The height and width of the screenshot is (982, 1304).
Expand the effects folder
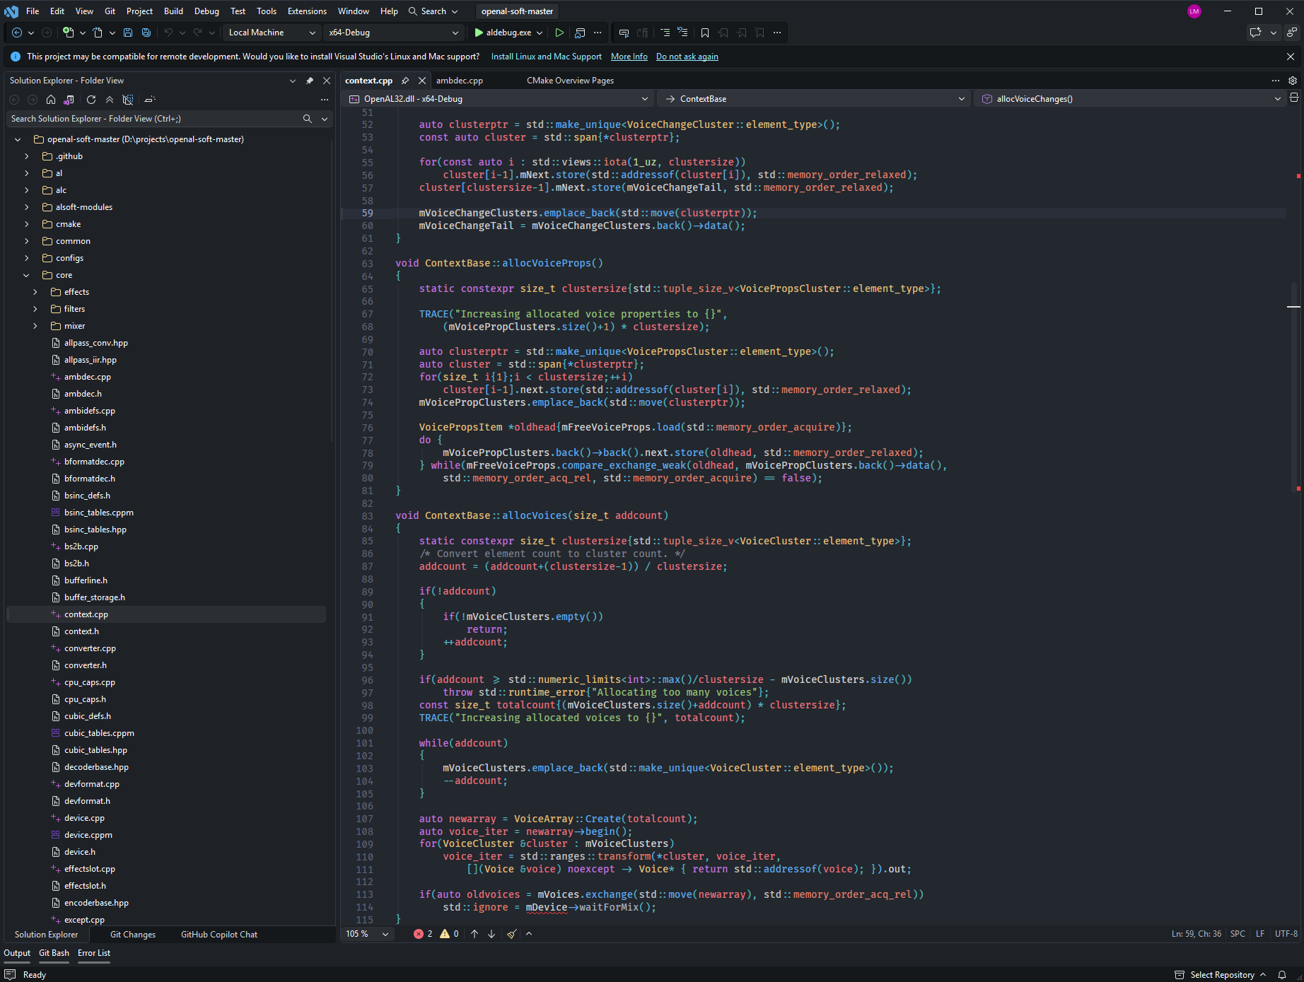[x=35, y=292]
